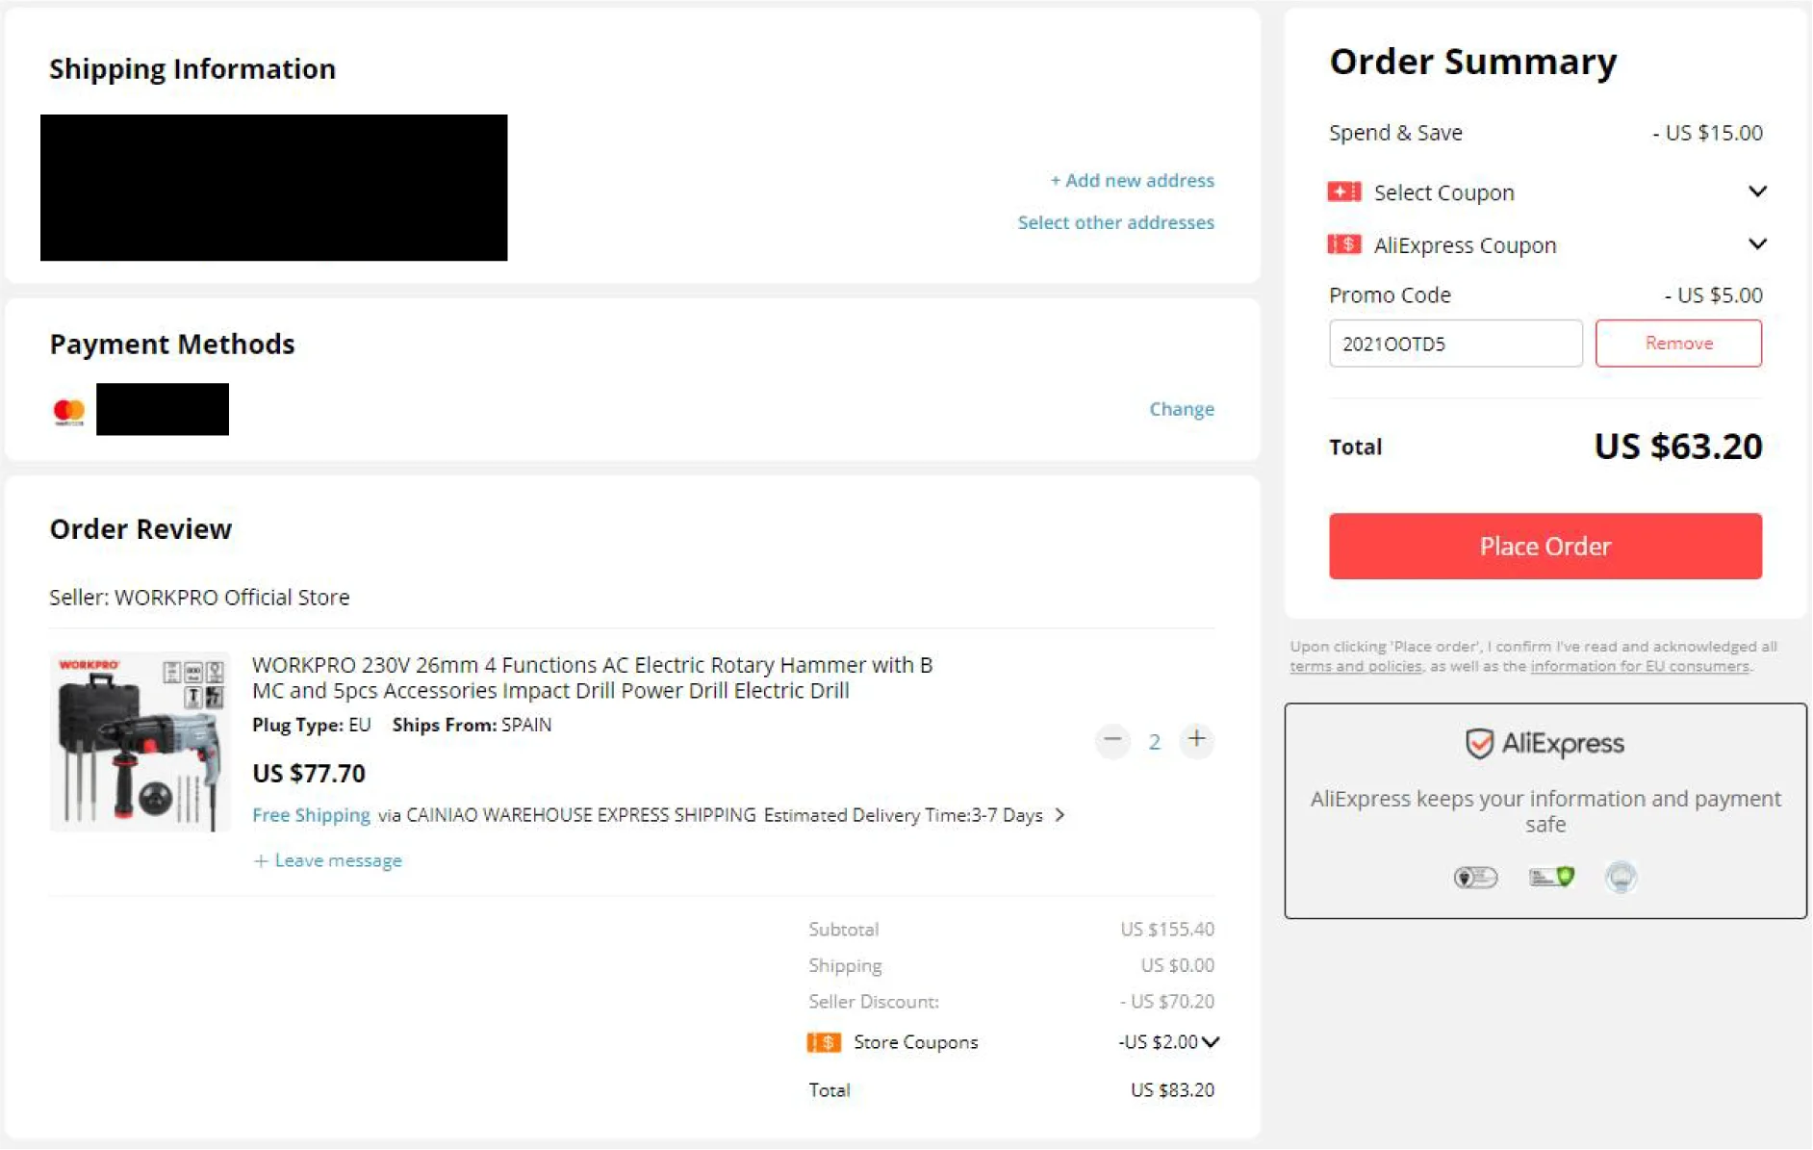Open the WORKPRO rotary hammer thumbnail
The height and width of the screenshot is (1150, 1813).
pyautogui.click(x=140, y=741)
